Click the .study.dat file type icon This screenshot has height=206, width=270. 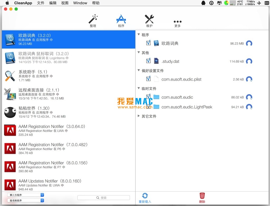tap(156, 61)
